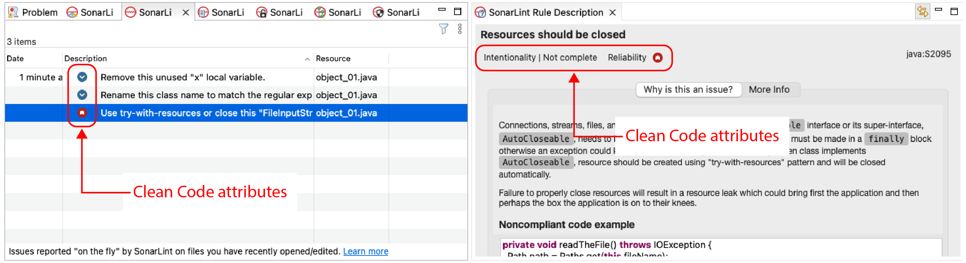Open the SonarLint tab with tree icon
Image resolution: width=966 pixels, height=263 pixels.
(338, 12)
